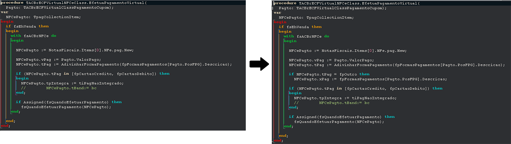Click the 'AdivinharFormaPagamento' line in the right panel
Image resolution: width=511 pixels, height=144 pixels.
(x=397, y=65)
